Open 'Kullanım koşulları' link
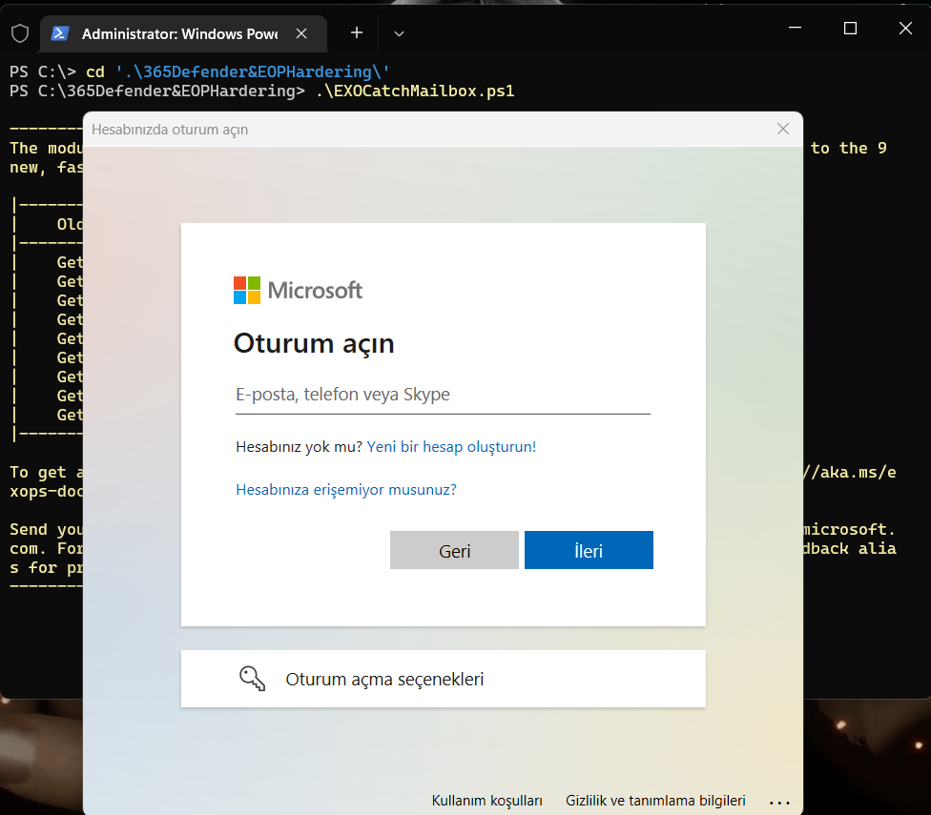This screenshot has width=931, height=815. click(x=486, y=800)
